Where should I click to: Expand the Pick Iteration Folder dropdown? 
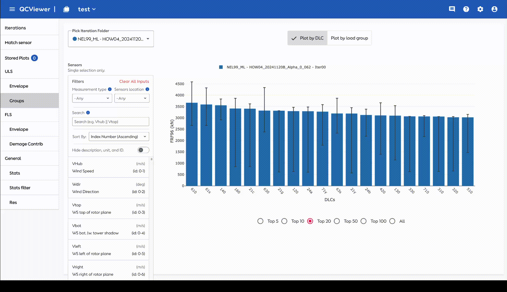coord(111,39)
